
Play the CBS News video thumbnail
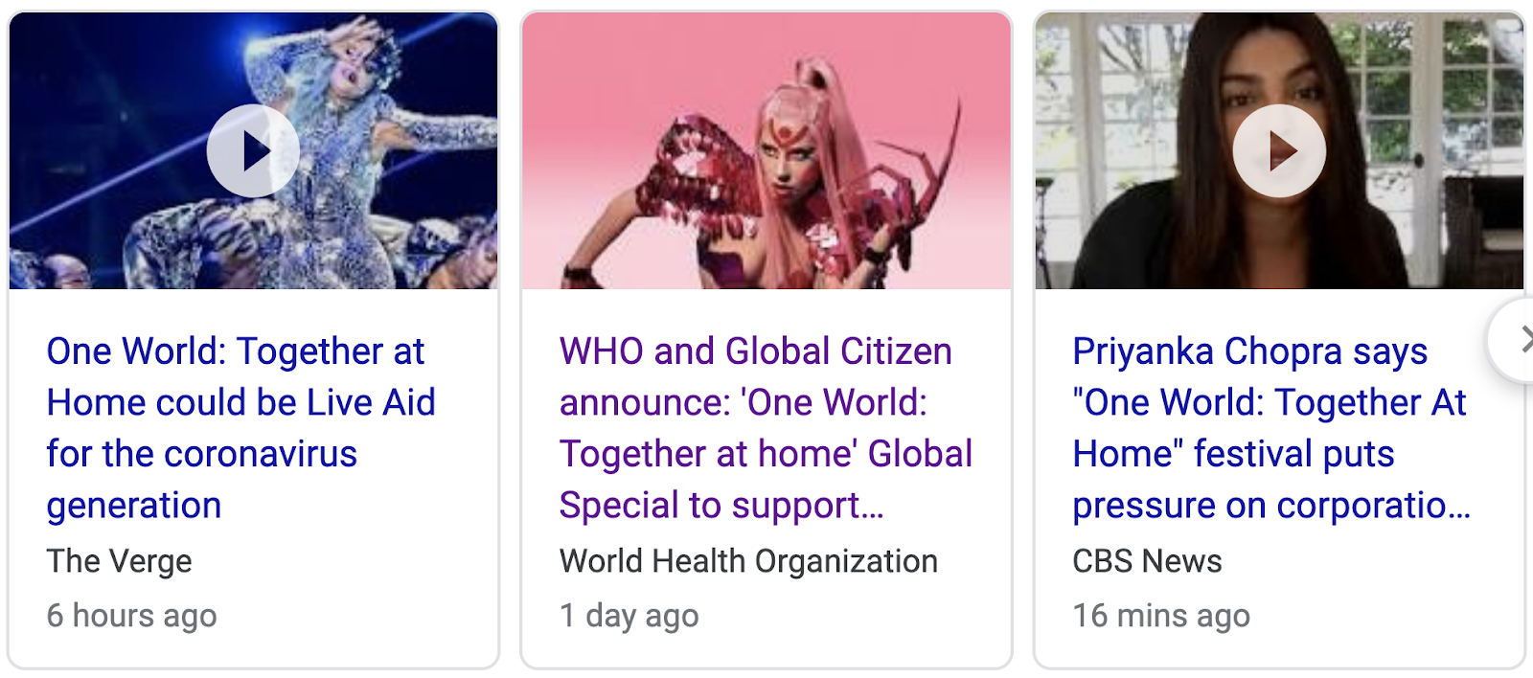point(1279,151)
